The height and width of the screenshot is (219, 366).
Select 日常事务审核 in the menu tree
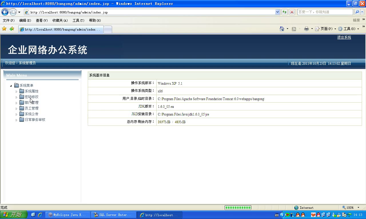35,120
